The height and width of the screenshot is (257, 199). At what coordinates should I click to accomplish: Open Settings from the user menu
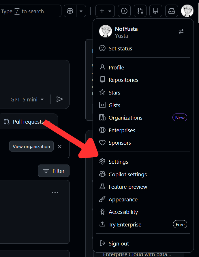(x=118, y=162)
